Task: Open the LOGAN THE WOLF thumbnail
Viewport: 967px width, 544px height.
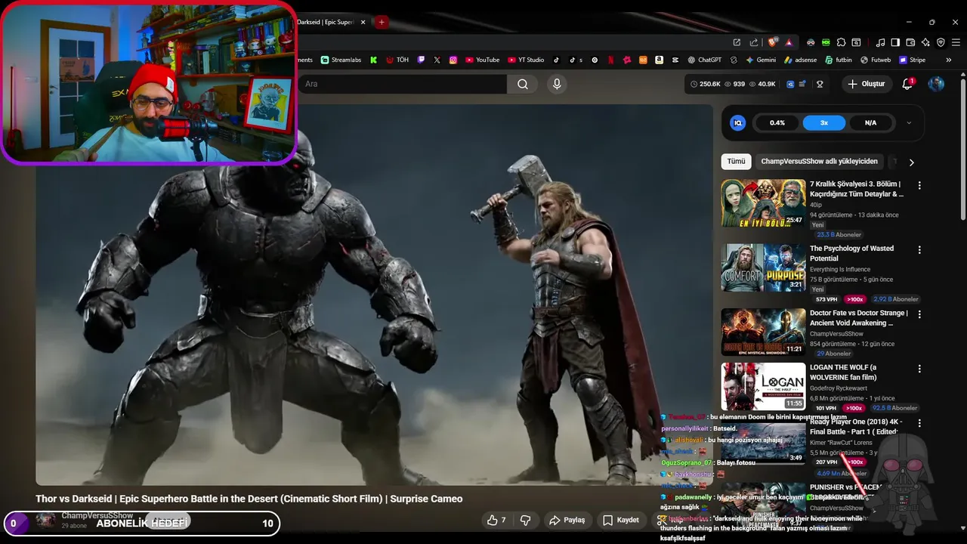Action: click(x=763, y=386)
